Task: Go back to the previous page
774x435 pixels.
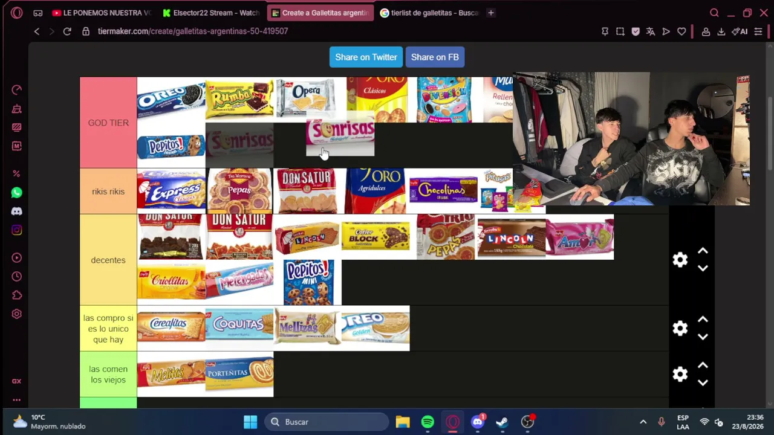Action: point(37,31)
